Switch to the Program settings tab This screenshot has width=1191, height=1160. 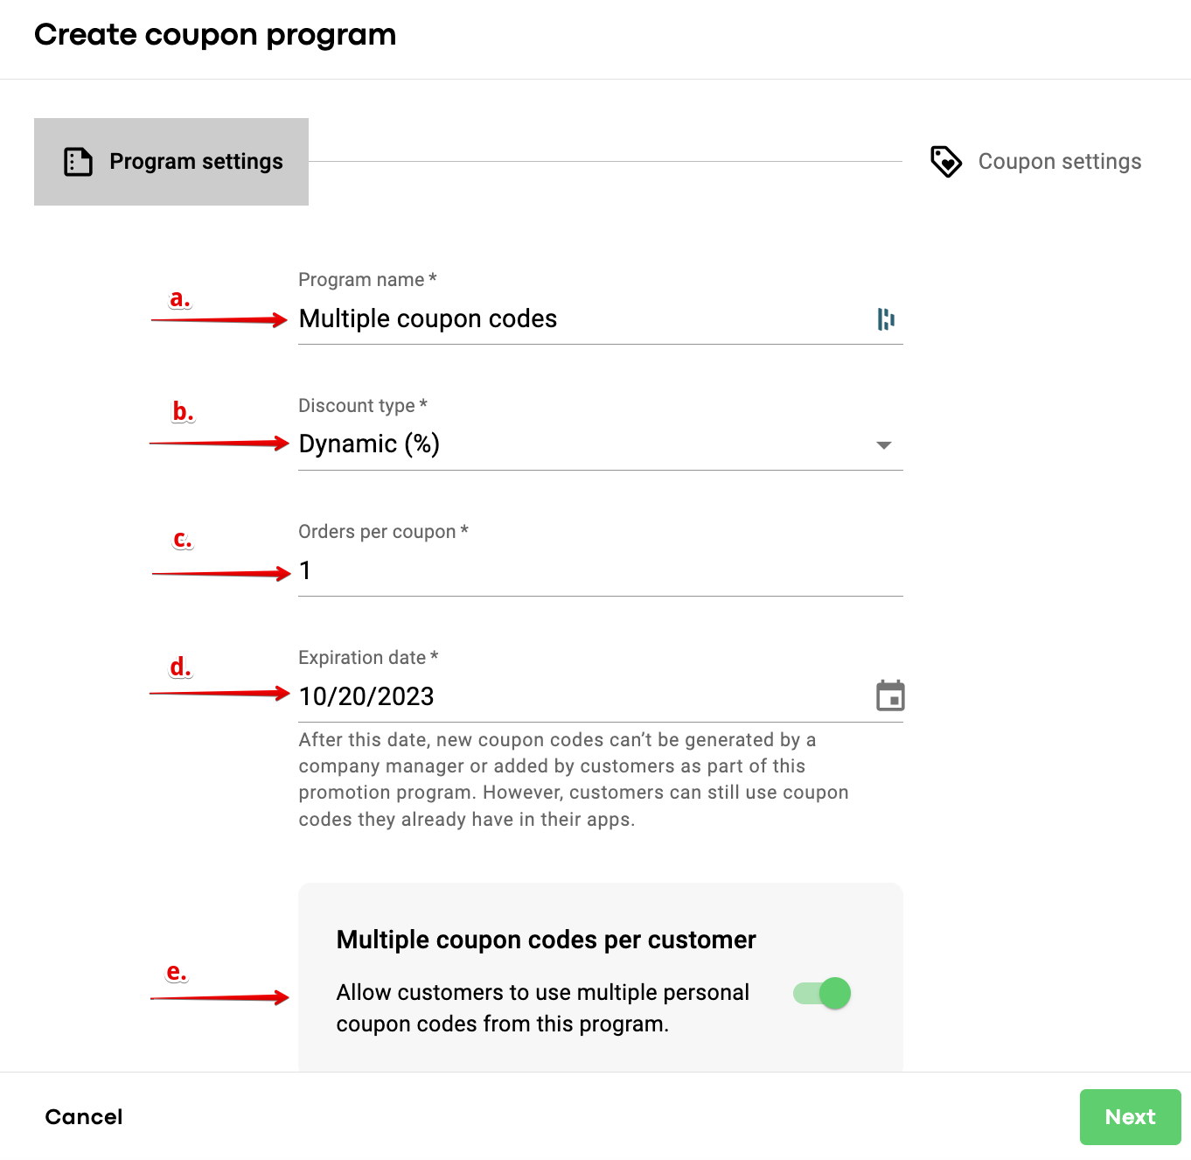pyautogui.click(x=171, y=162)
